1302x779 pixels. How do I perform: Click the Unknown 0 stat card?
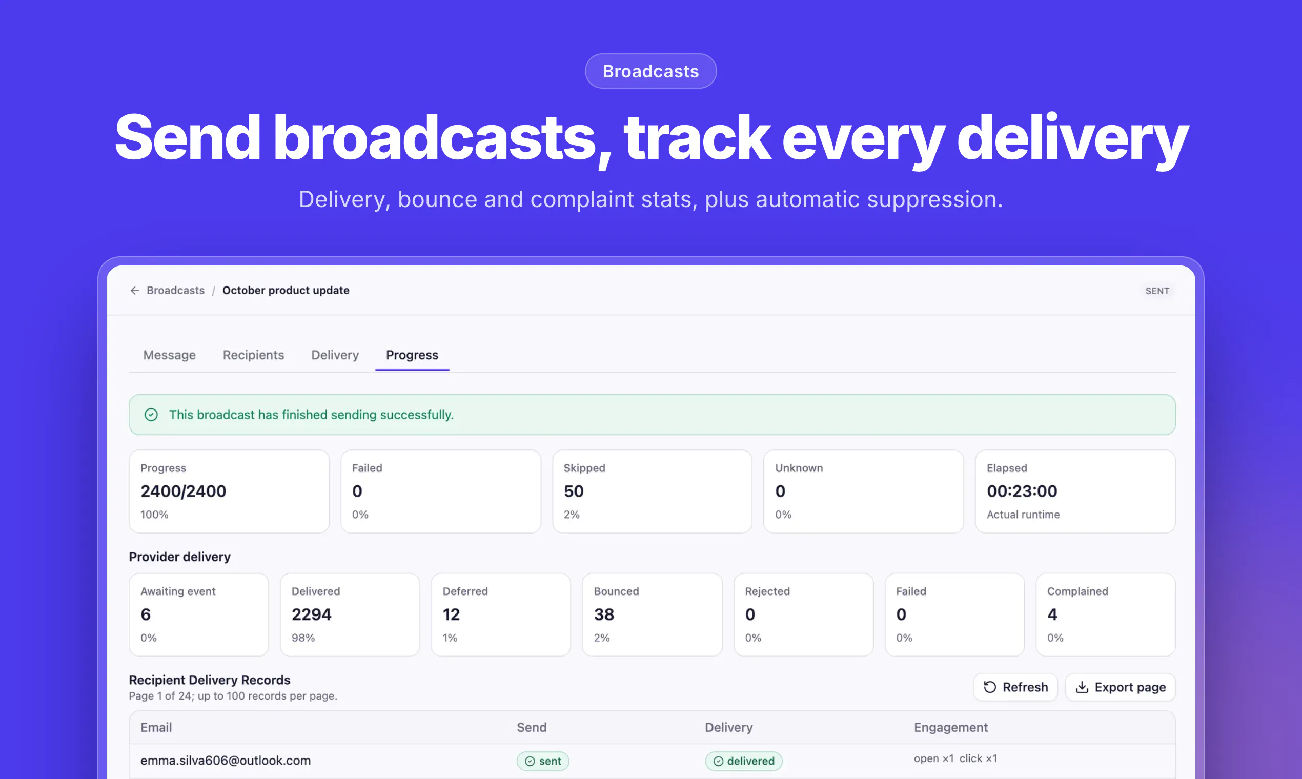point(864,491)
